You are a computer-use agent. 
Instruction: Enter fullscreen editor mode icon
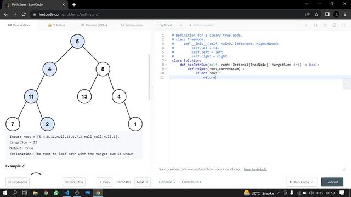pyautogui.click(x=344, y=25)
